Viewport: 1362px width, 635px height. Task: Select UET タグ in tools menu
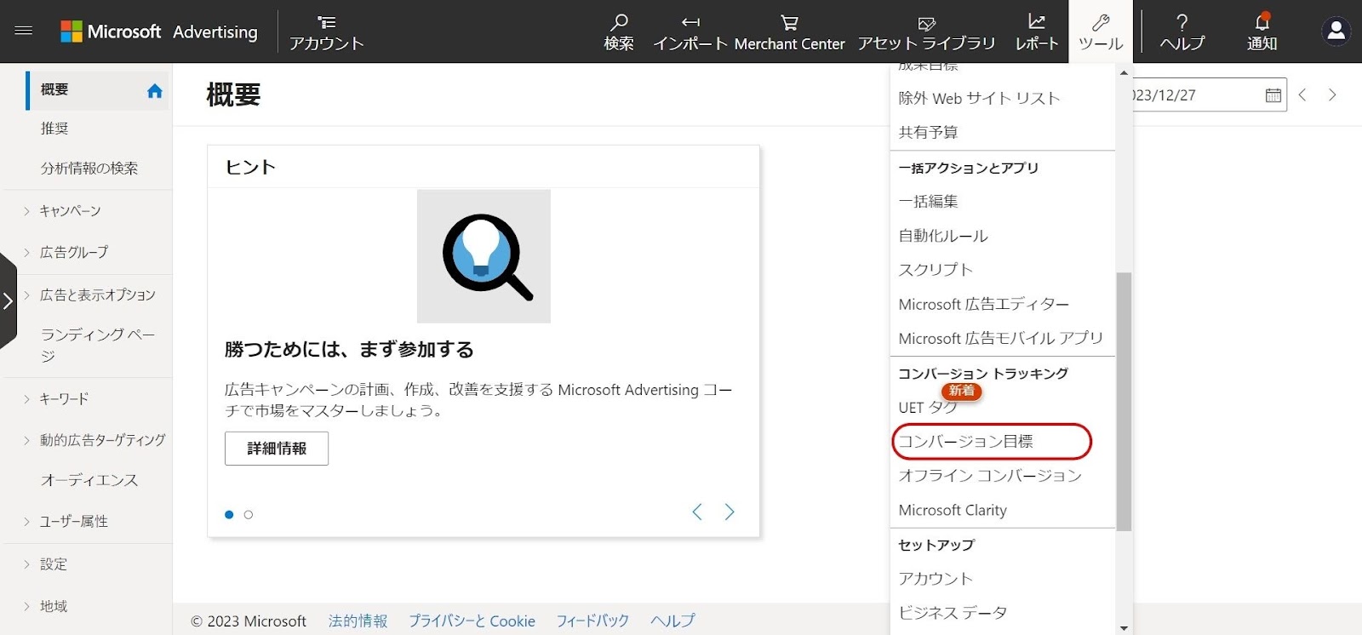coord(928,408)
